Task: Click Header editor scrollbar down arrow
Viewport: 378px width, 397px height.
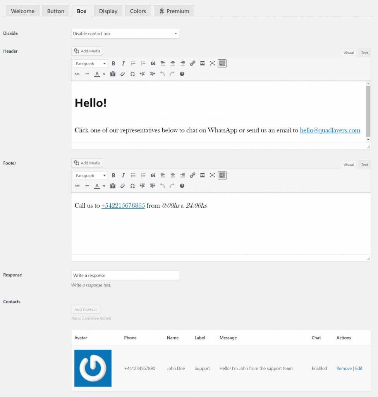Action: coord(368,140)
